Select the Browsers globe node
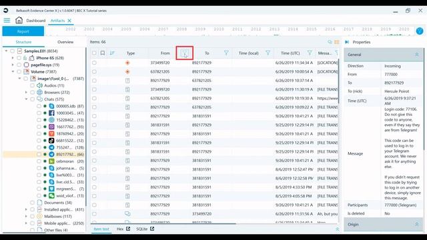Screen dimensions: 427x240 pos(40,92)
